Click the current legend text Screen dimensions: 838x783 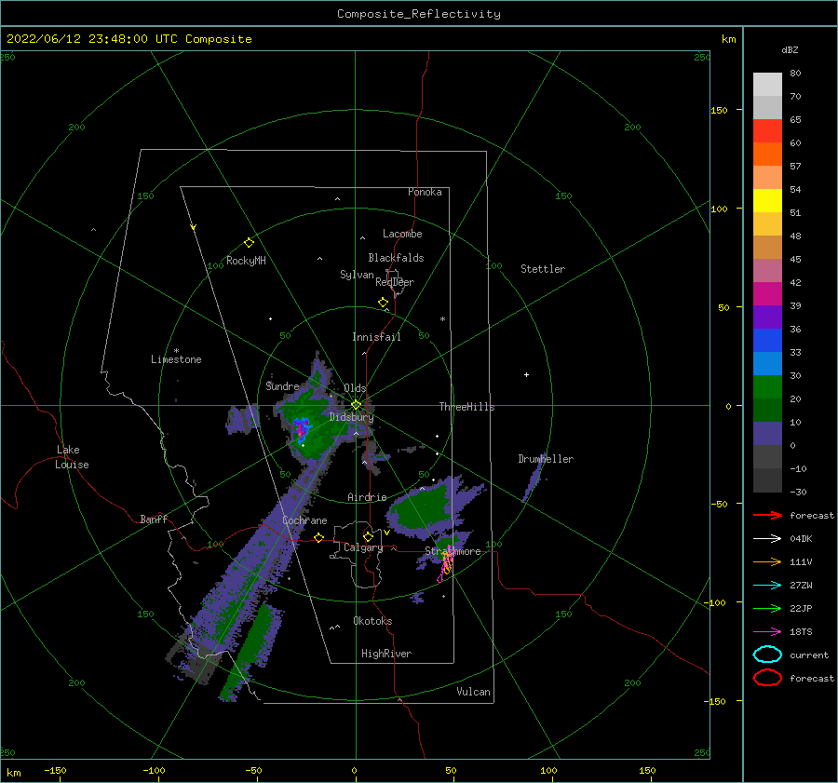click(809, 655)
